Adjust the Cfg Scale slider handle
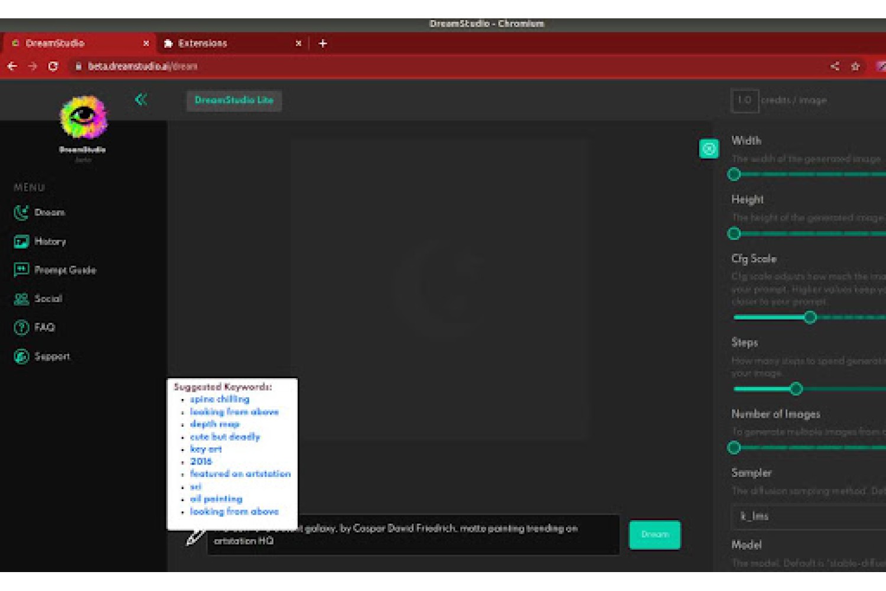 click(x=810, y=317)
